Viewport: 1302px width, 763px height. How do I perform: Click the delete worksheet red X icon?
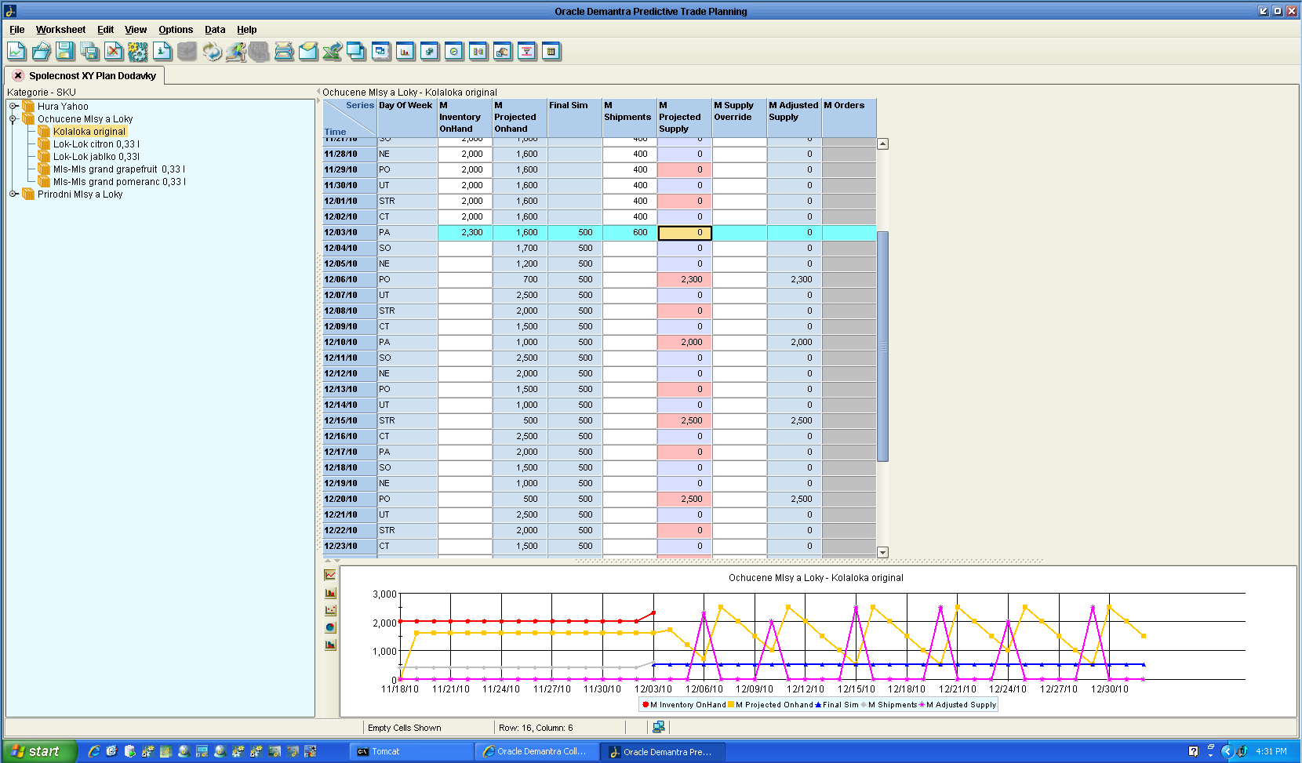114,52
